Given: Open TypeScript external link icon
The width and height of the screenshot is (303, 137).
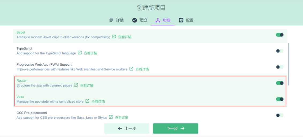Looking at the screenshot, I should (79, 53).
